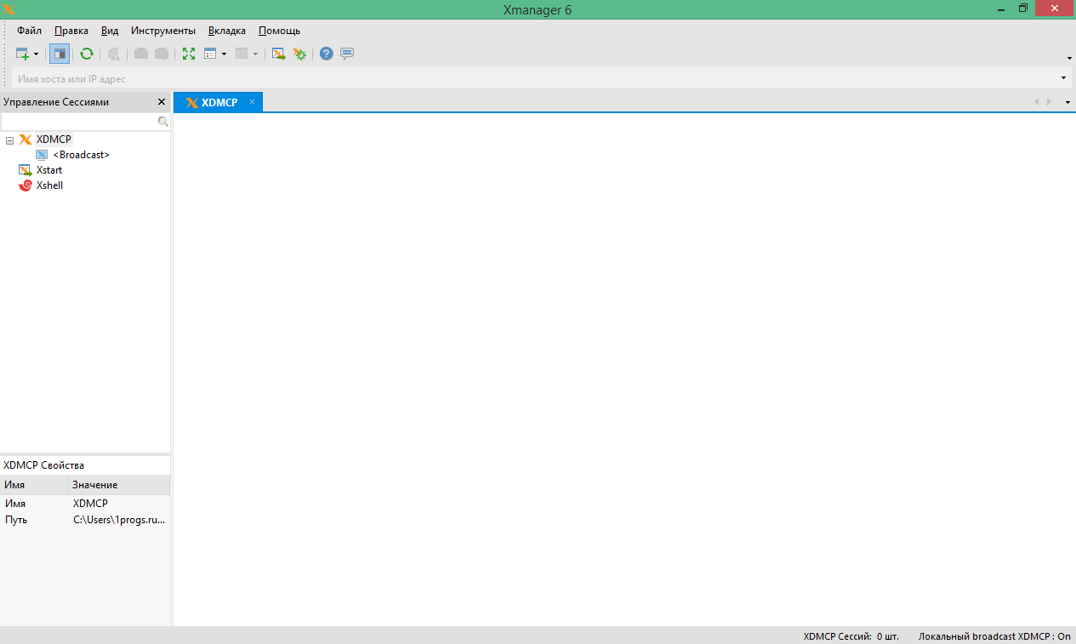Image resolution: width=1076 pixels, height=644 pixels.
Task: Deselect the highlighted panel layout button
Action: (60, 54)
